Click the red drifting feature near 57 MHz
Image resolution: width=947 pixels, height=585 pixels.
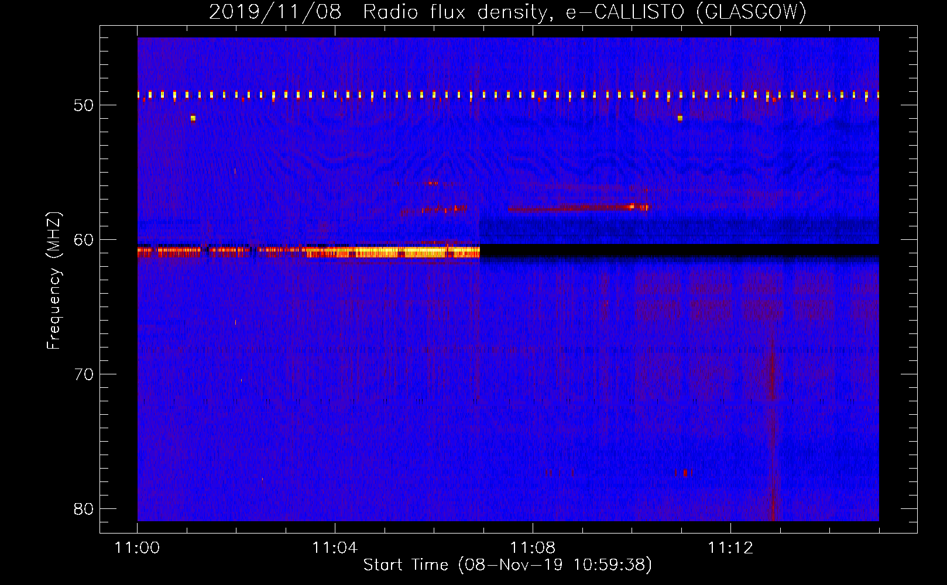pyautogui.click(x=578, y=207)
